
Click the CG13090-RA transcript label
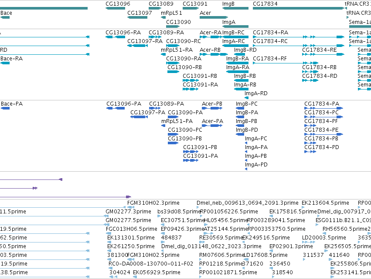point(184,59)
